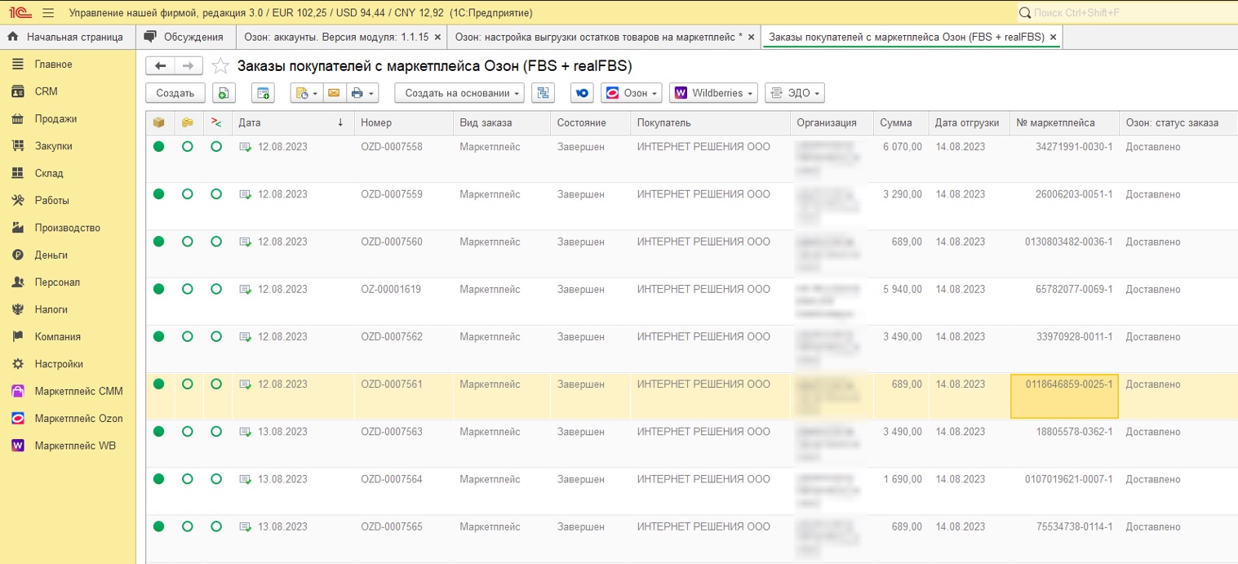Click the copy document icon next to Создать
1238x564 pixels.
click(224, 93)
